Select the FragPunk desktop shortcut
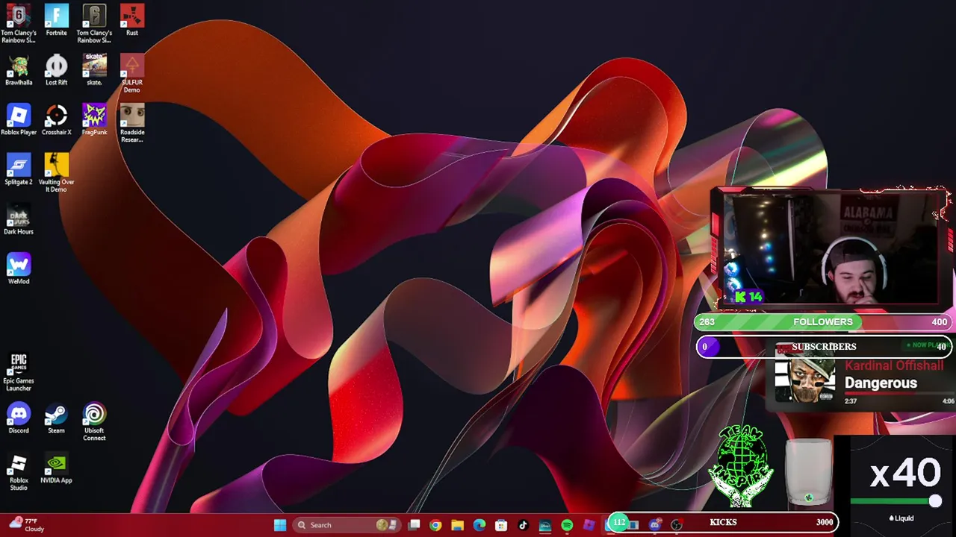The height and width of the screenshot is (537, 956). pos(94,120)
